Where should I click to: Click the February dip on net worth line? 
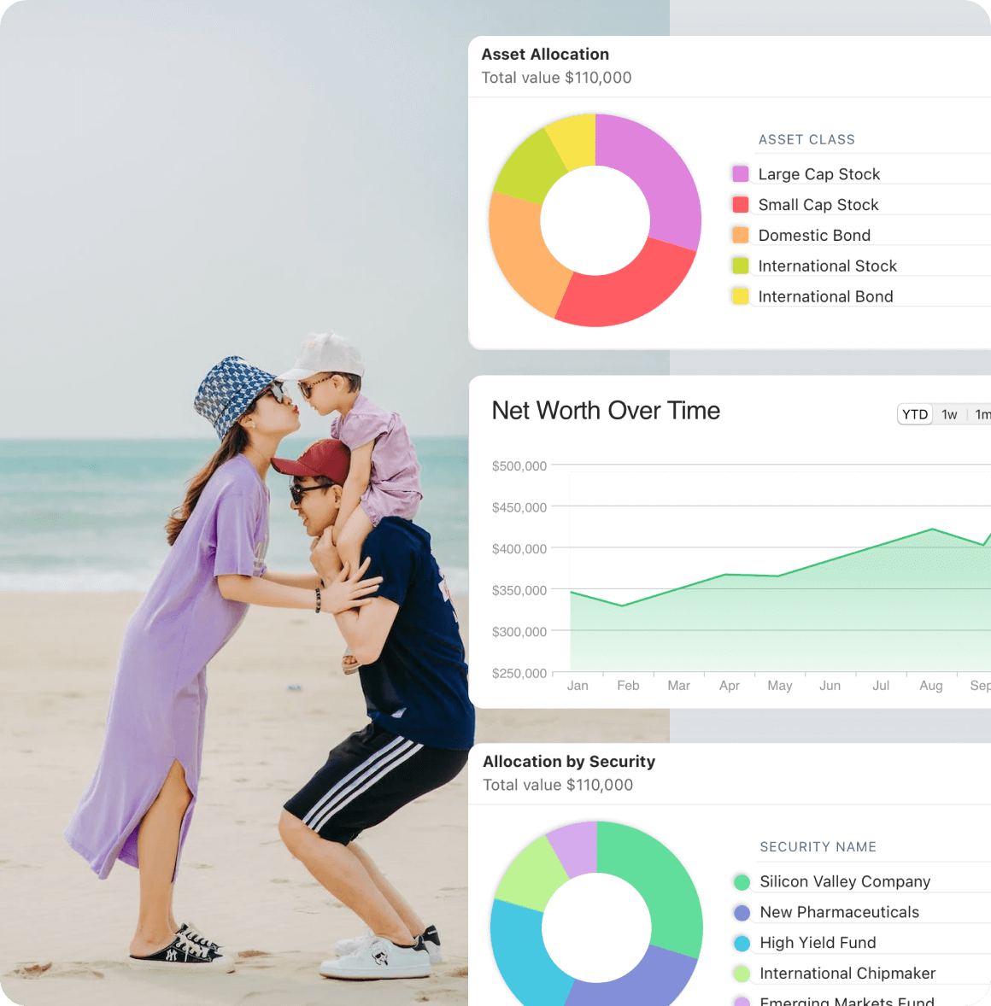click(x=623, y=605)
